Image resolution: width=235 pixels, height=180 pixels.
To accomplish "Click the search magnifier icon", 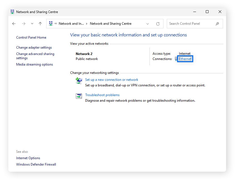I will coord(217,24).
